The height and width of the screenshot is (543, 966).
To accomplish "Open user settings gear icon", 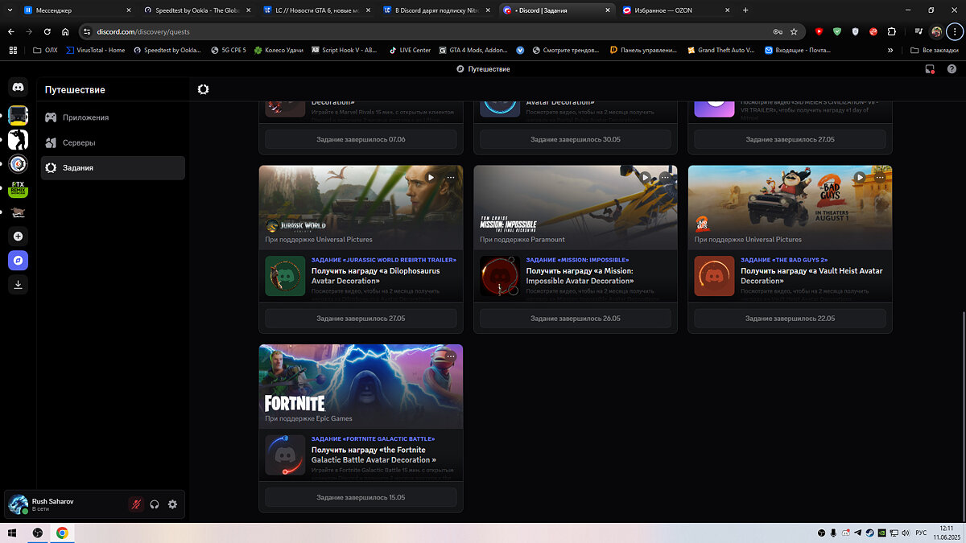I will click(x=172, y=504).
